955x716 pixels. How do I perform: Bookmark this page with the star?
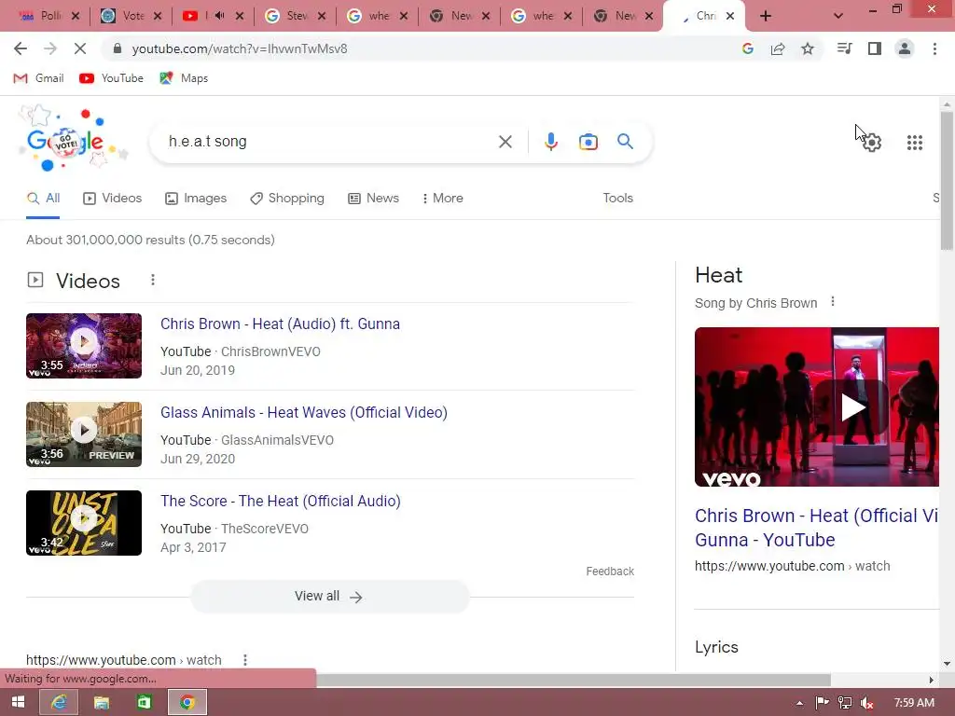pos(808,48)
